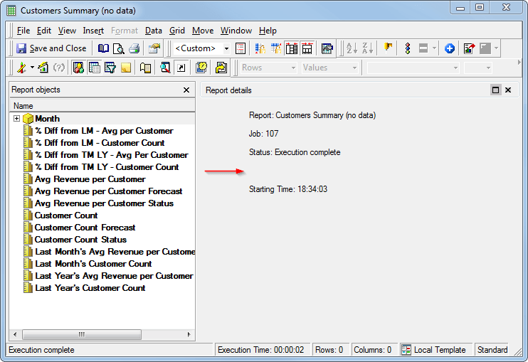Click the Save and Close button
Image resolution: width=528 pixels, height=362 pixels.
51,48
